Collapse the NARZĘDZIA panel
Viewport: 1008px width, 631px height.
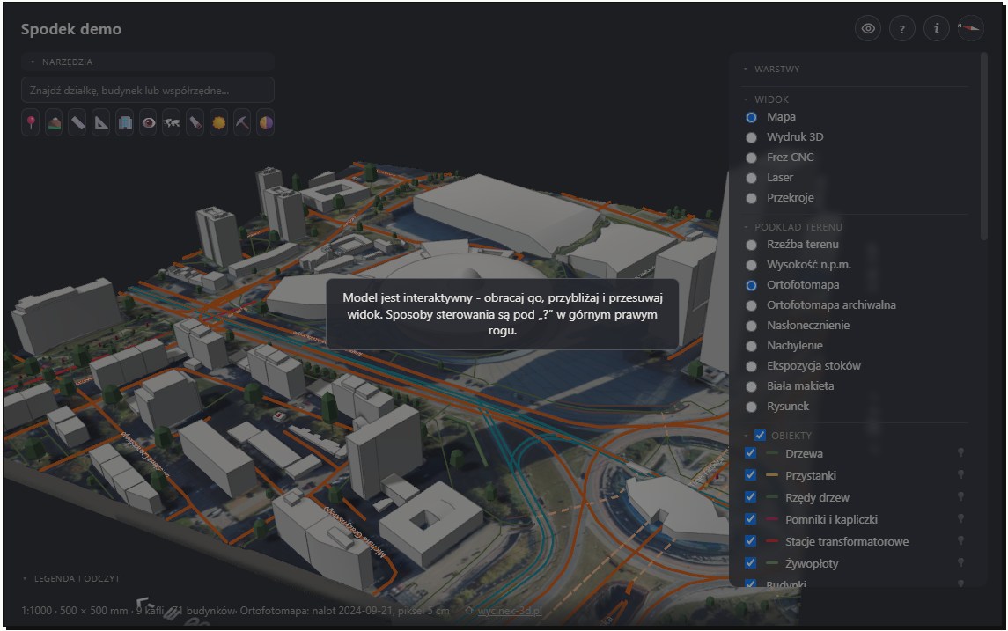click(x=147, y=62)
